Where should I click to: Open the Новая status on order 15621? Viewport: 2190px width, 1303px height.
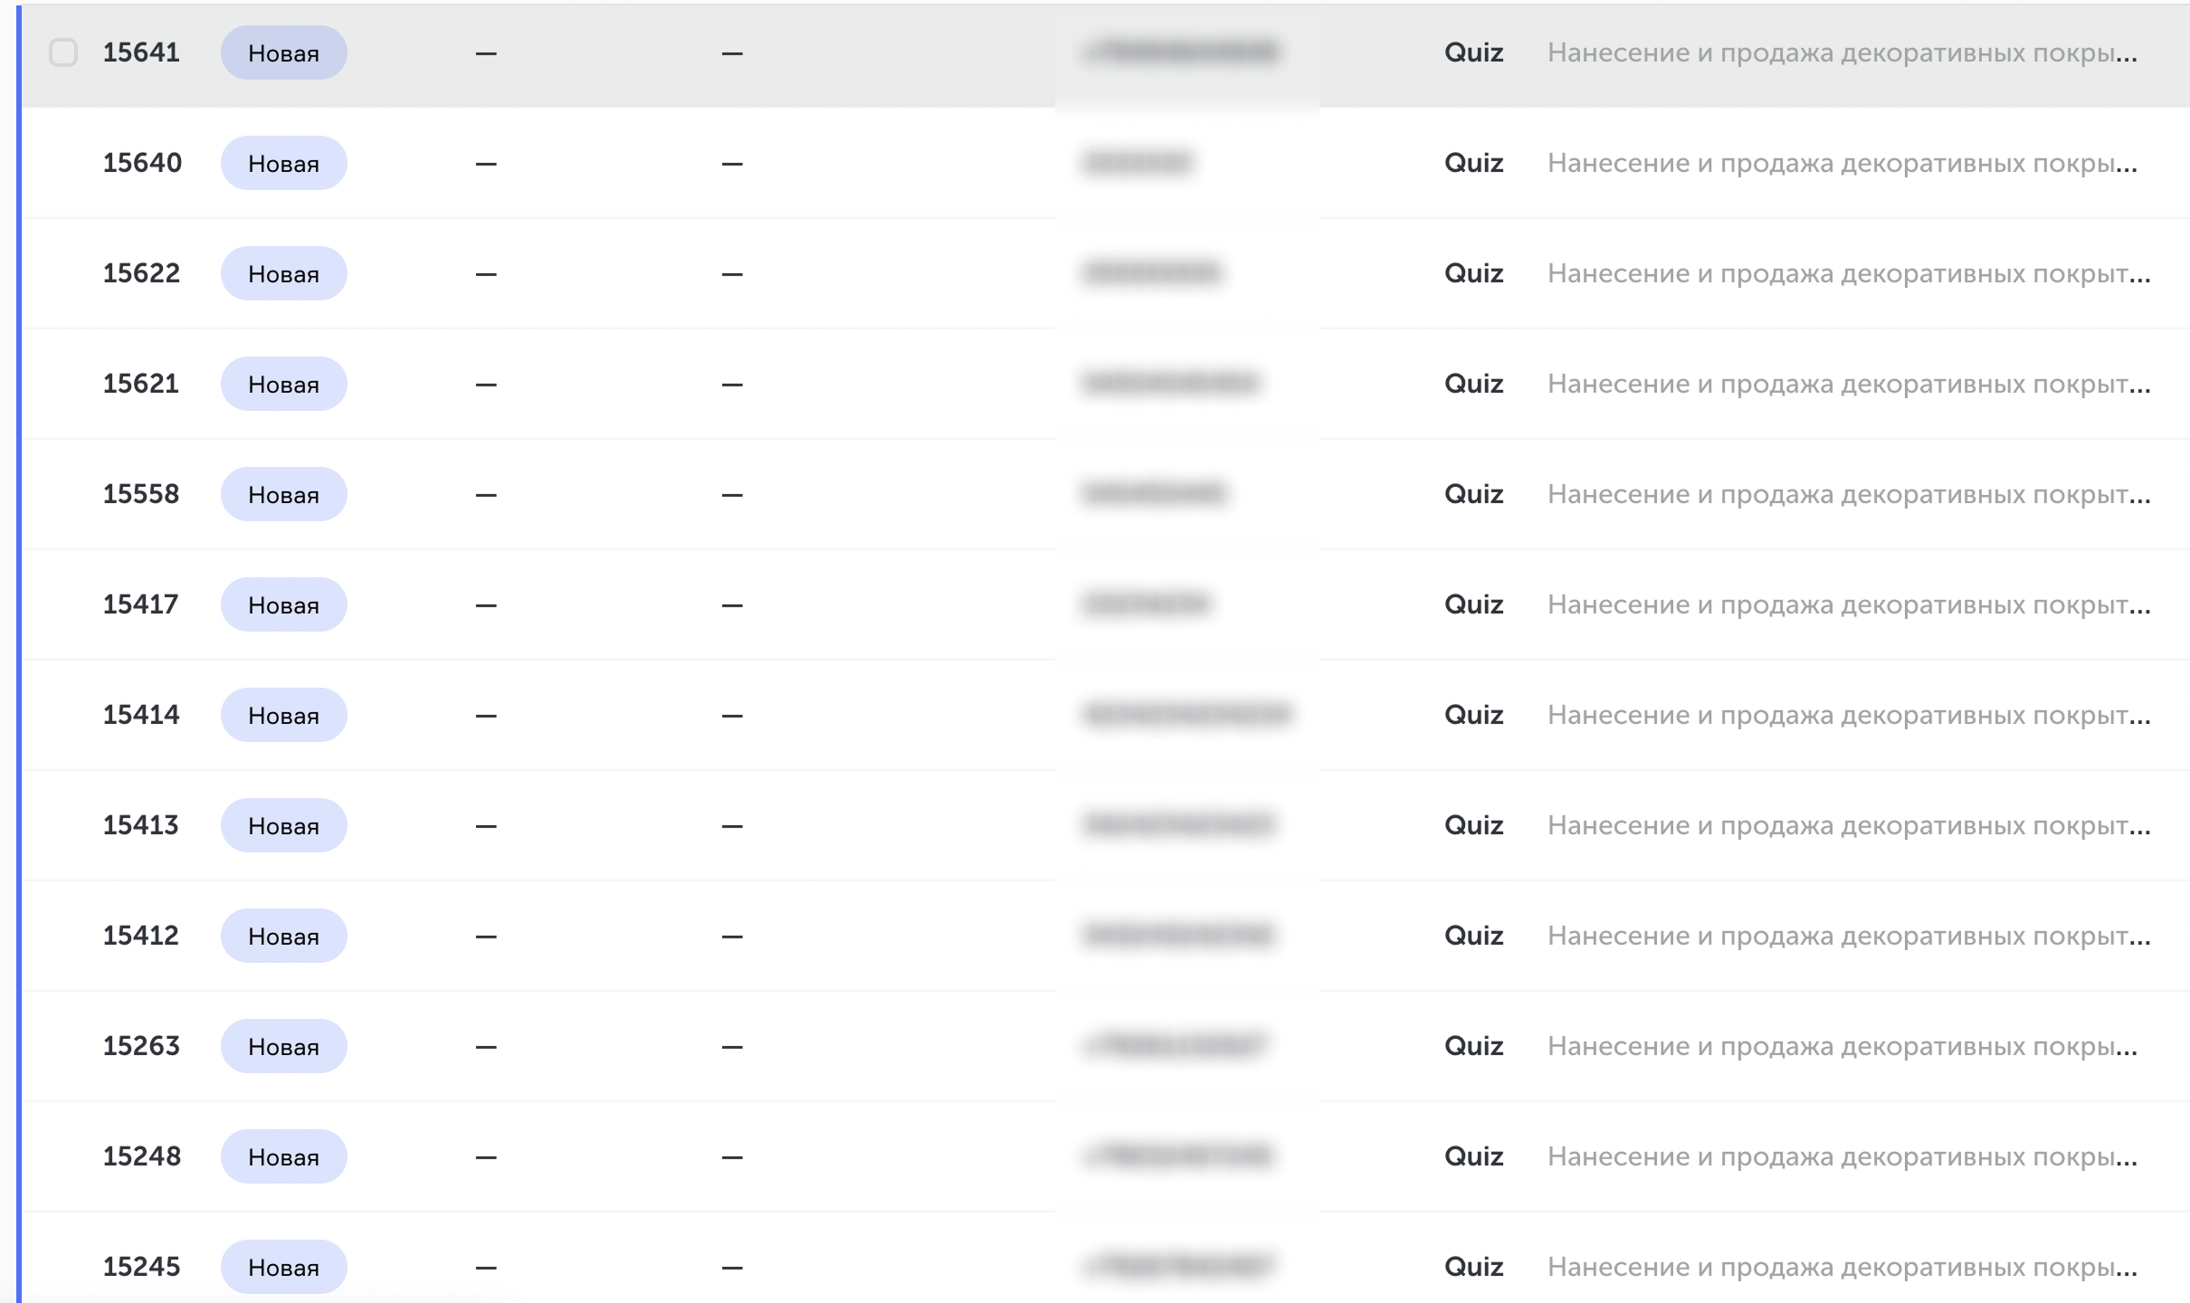click(284, 384)
